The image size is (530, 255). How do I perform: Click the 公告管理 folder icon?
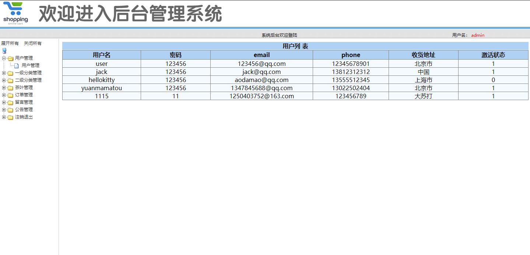tap(11, 109)
